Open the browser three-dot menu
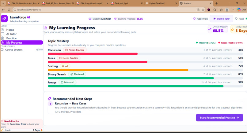Screen dimensions: 247x133 [233, 10]
